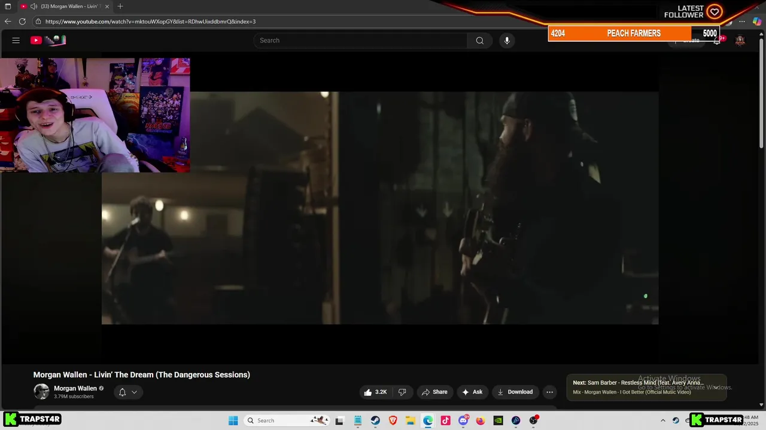Open TikTok app on taskbar
Viewport: 766px width, 430px height.
(445, 420)
